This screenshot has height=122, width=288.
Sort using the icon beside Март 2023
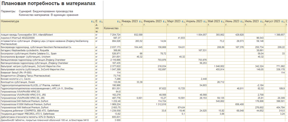click(x=183, y=21)
